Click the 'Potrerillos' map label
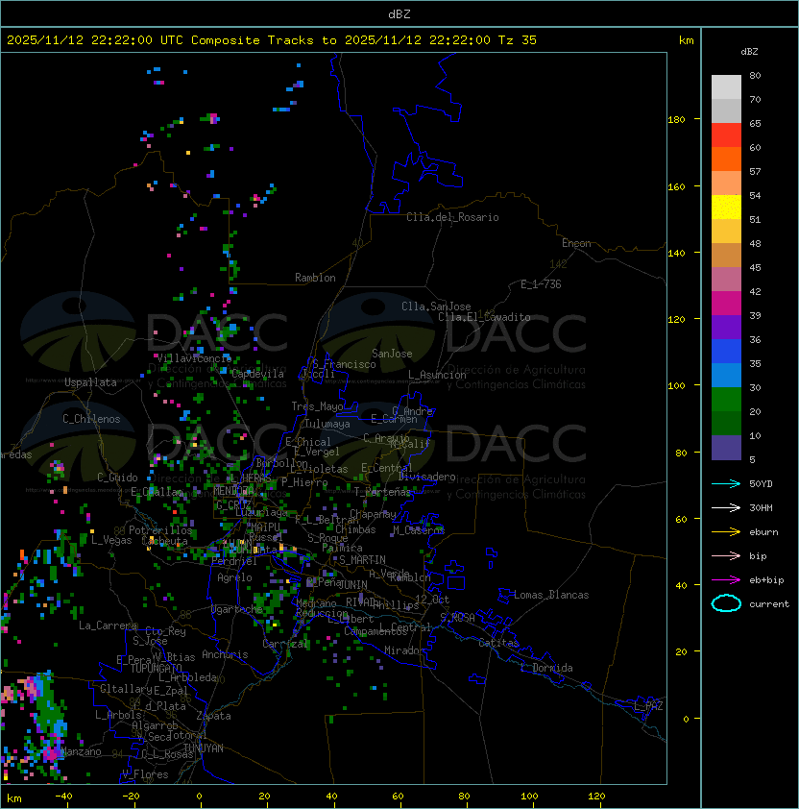Screen dimensions: 799x809 pyautogui.click(x=160, y=530)
